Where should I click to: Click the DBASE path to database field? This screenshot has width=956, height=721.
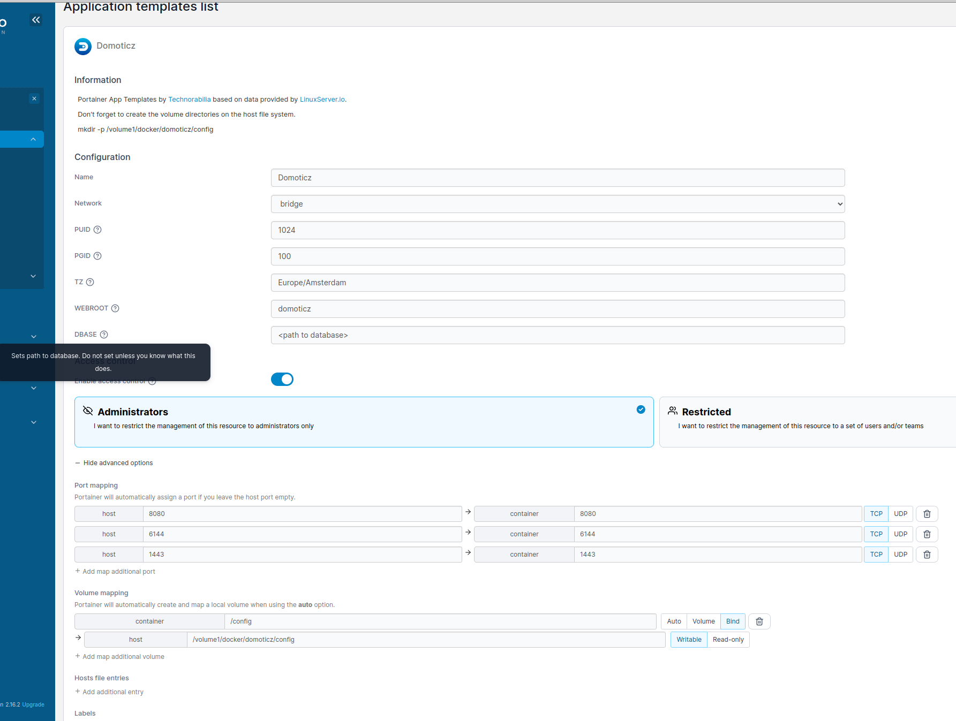pyautogui.click(x=558, y=335)
